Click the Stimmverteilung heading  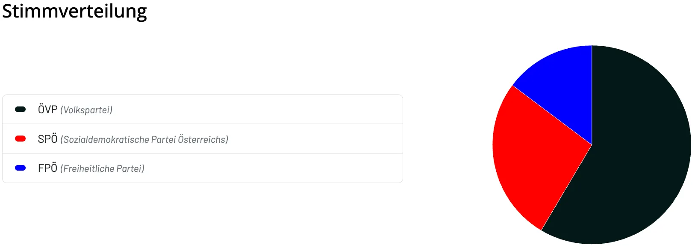pos(74,11)
